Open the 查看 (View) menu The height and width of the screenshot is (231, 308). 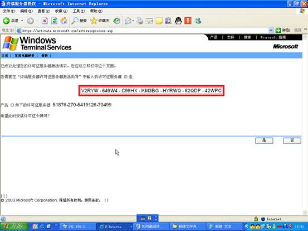pyautogui.click(x=44, y=11)
